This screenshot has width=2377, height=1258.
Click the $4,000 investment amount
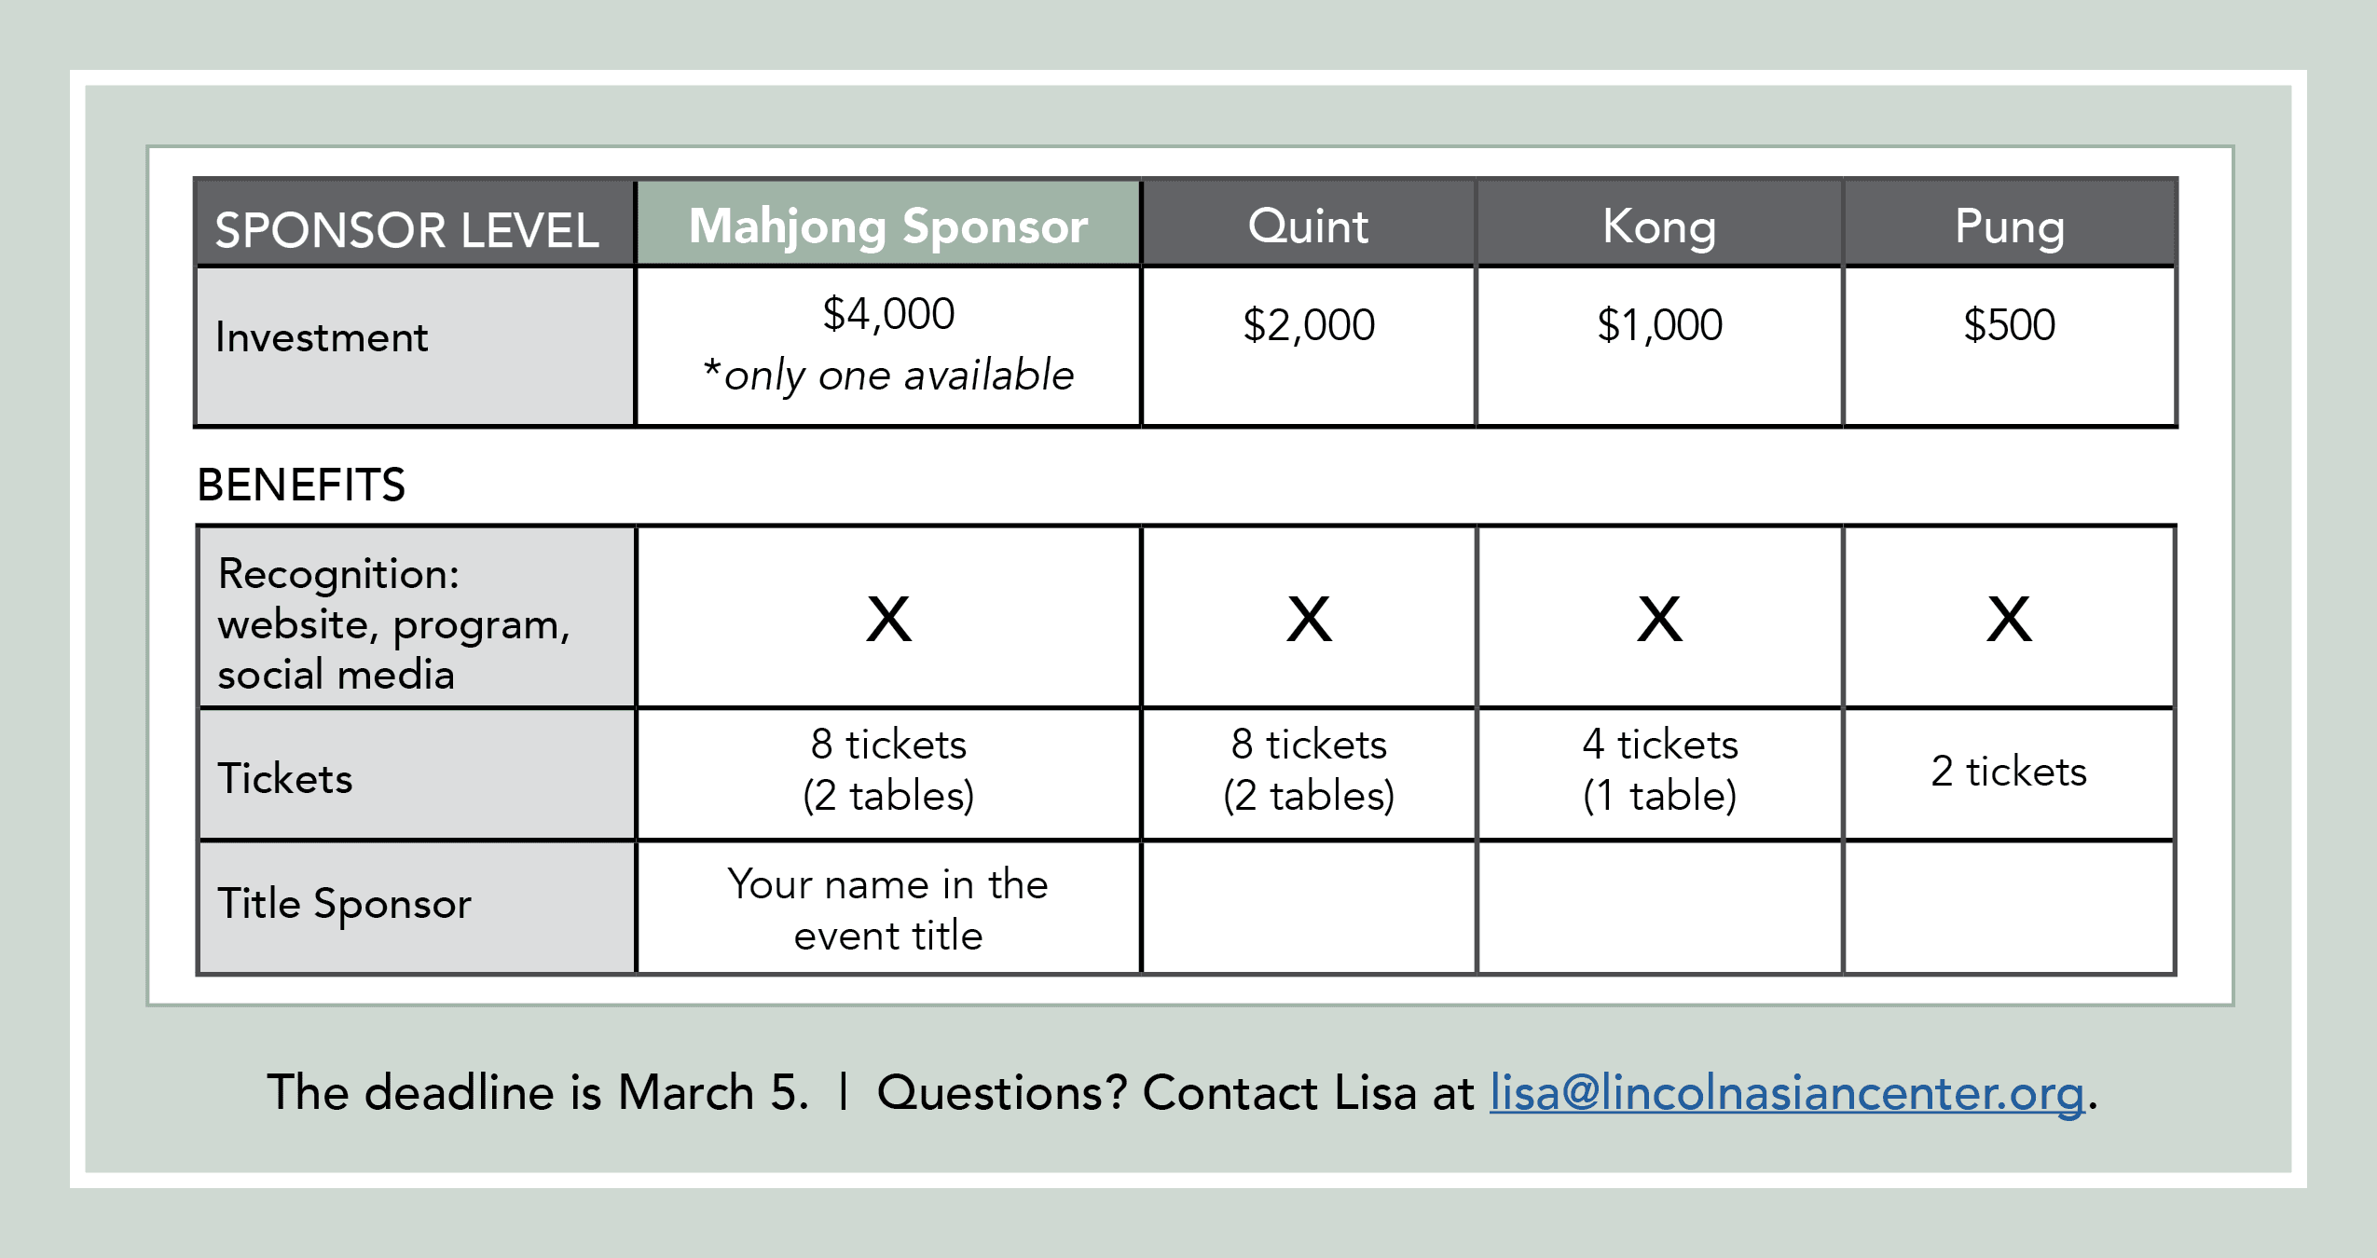click(888, 314)
